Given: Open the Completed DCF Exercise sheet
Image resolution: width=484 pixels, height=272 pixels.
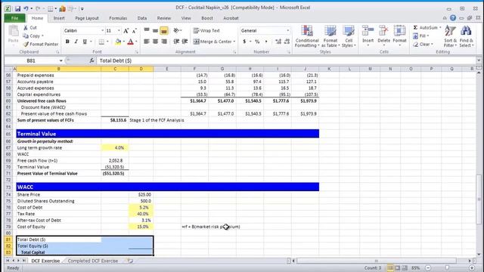Looking at the screenshot, I should (x=92, y=261).
